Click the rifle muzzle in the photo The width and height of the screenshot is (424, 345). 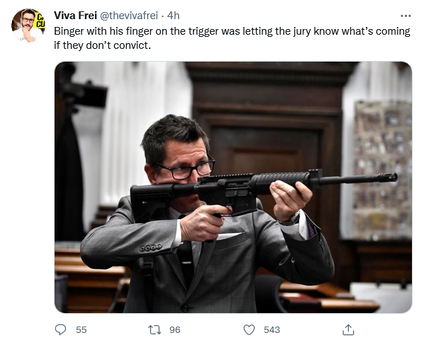[388, 178]
